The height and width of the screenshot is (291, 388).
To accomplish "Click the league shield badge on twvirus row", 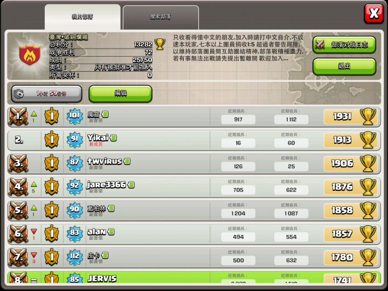I will tap(52, 163).
